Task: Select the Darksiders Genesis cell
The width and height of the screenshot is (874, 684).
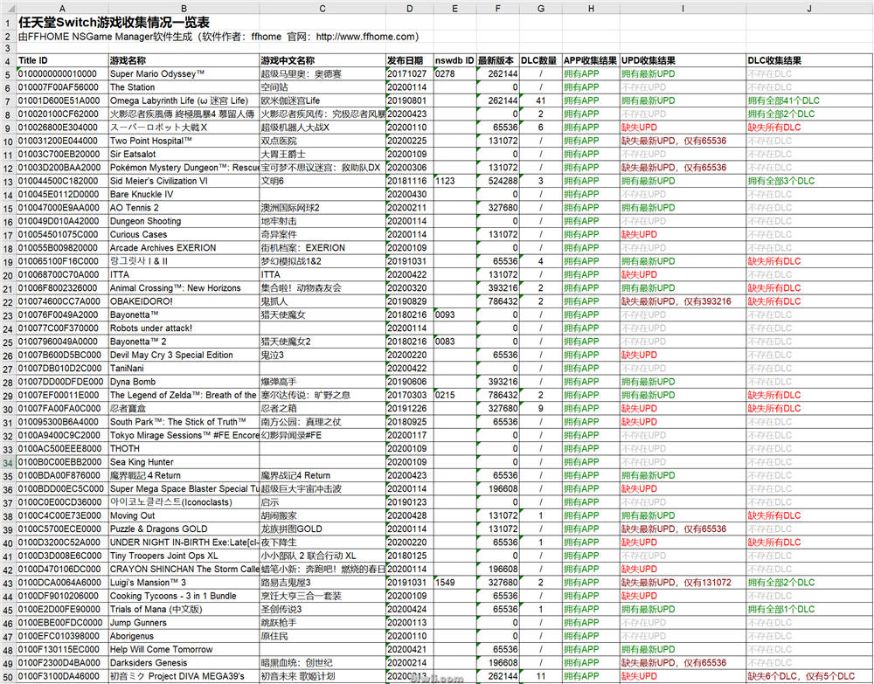Action: (184, 663)
